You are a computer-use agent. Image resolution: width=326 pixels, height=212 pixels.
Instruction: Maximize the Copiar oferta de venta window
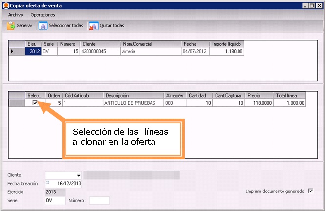(x=312, y=5)
